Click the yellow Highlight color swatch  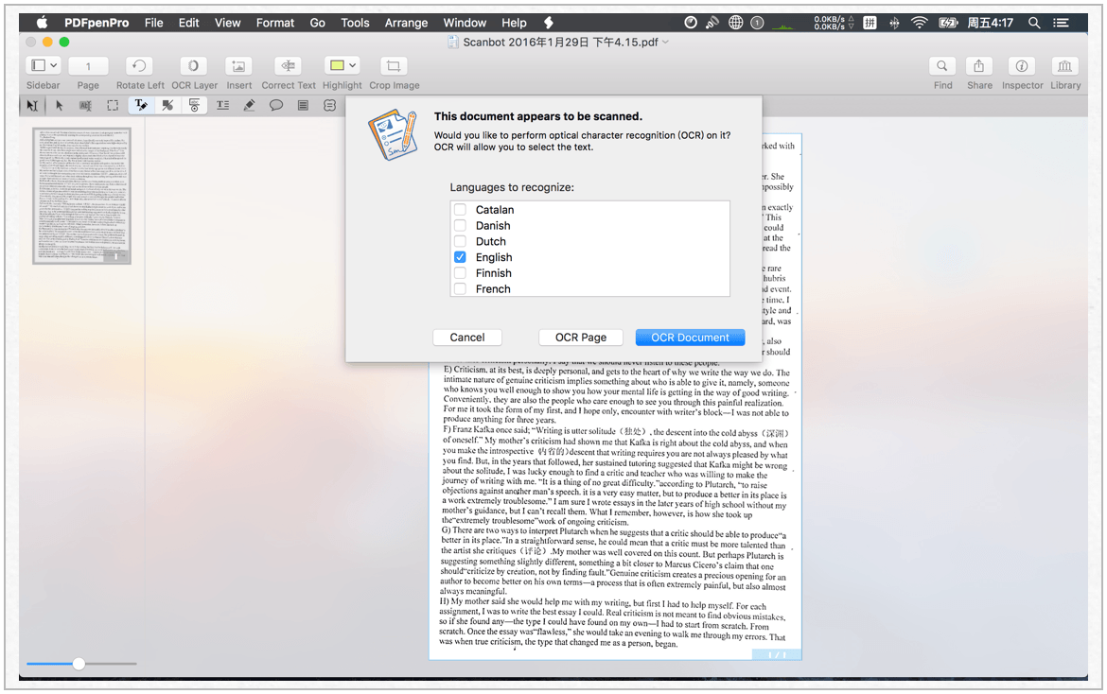[337, 65]
